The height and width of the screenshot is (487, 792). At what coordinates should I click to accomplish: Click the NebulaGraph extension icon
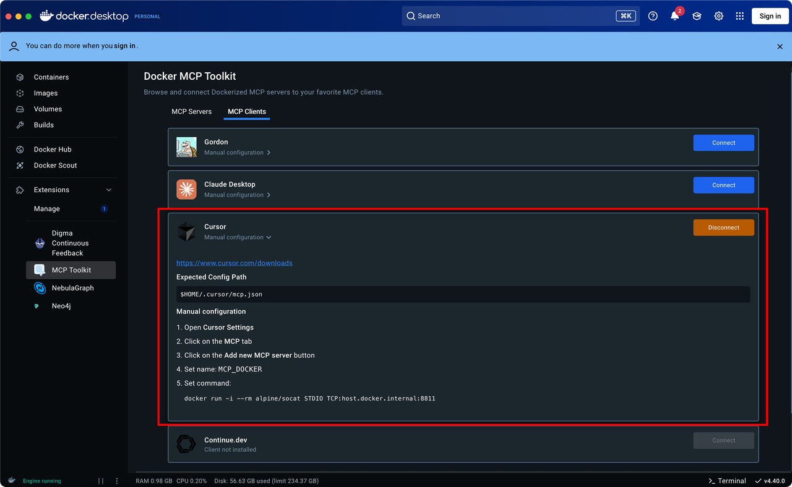point(40,288)
